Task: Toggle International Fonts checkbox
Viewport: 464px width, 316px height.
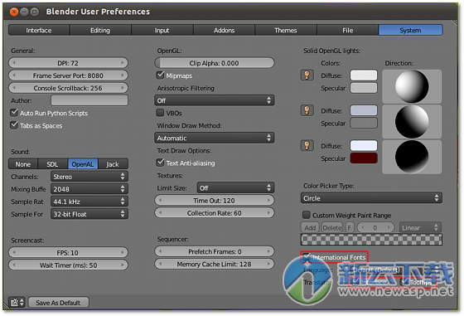Action: 307,257
